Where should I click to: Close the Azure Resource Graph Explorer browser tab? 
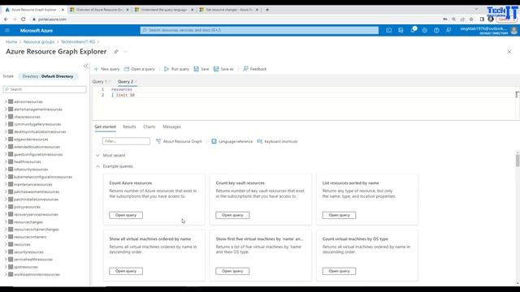click(x=63, y=10)
